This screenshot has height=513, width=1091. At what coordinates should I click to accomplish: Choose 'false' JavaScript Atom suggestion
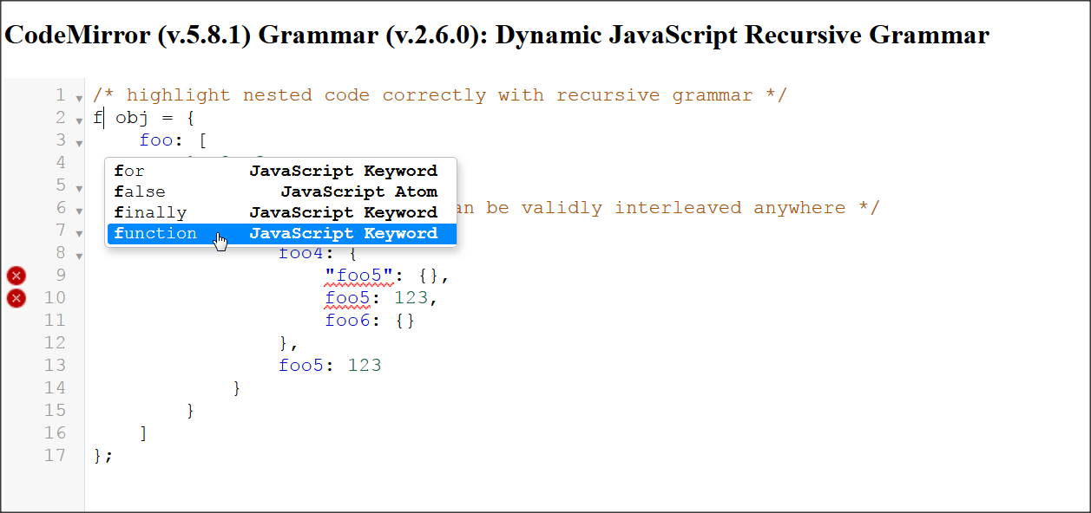(281, 192)
